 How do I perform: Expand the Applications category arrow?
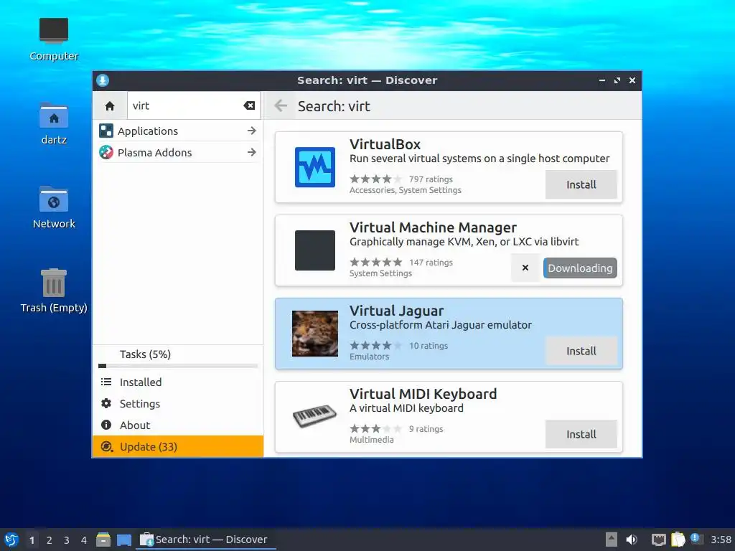click(252, 131)
